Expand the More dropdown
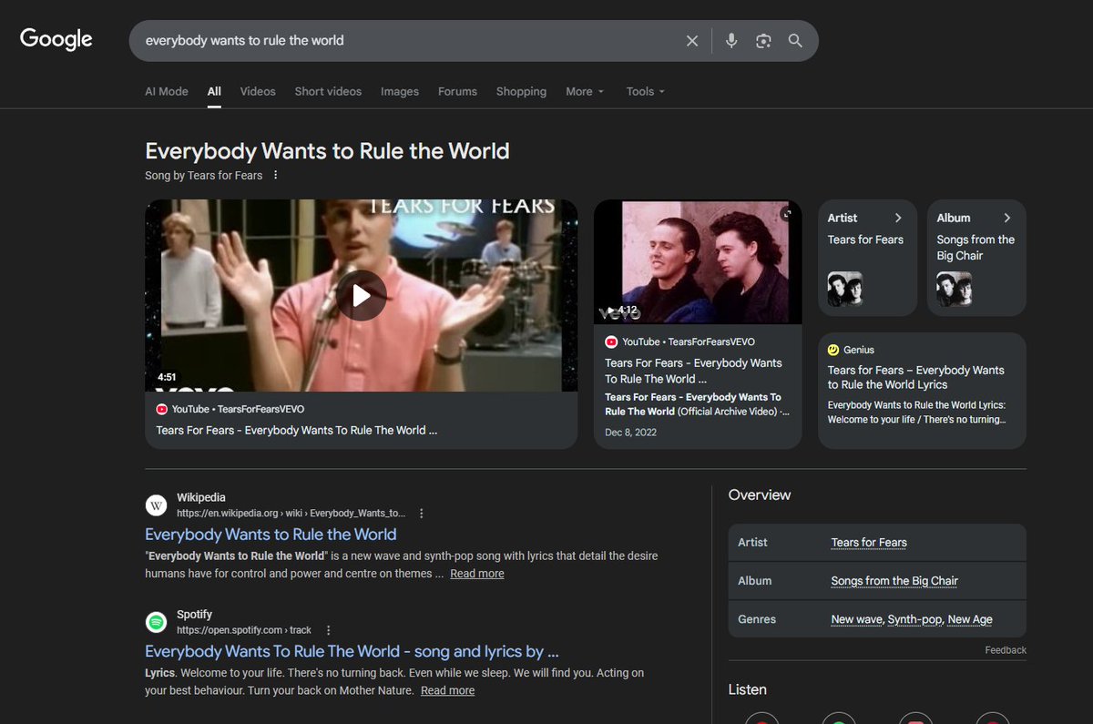Image resolution: width=1093 pixels, height=724 pixels. point(585,92)
